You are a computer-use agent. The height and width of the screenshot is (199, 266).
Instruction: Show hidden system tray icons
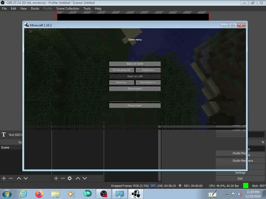click(221, 194)
